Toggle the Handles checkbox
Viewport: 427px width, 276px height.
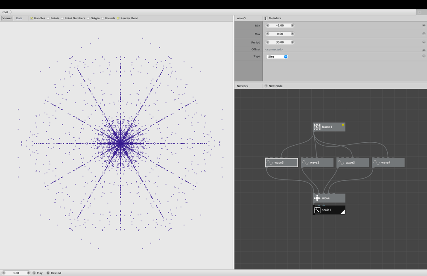pos(32,18)
